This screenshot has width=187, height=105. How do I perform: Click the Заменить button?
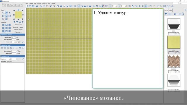(x=15, y=27)
